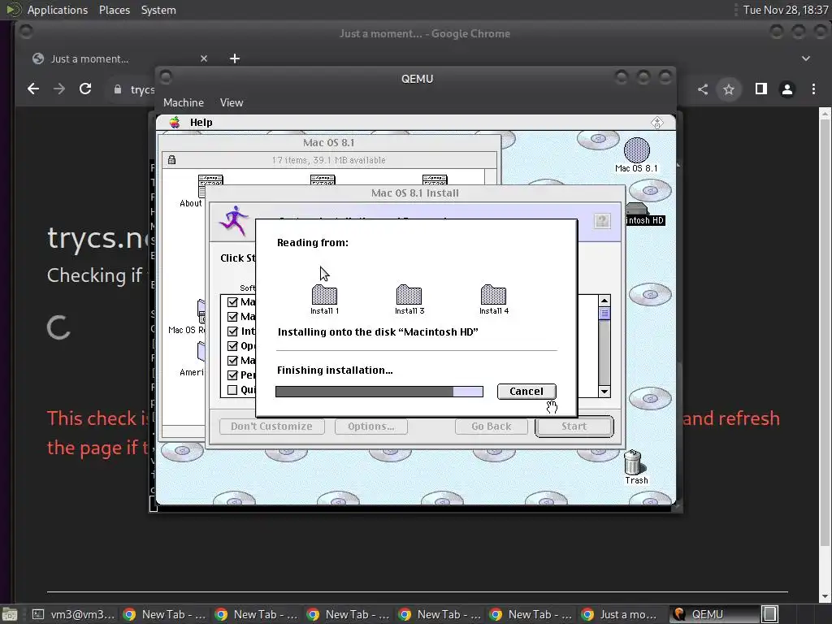
Task: Go back in Chrome browser
Action: 32,89
